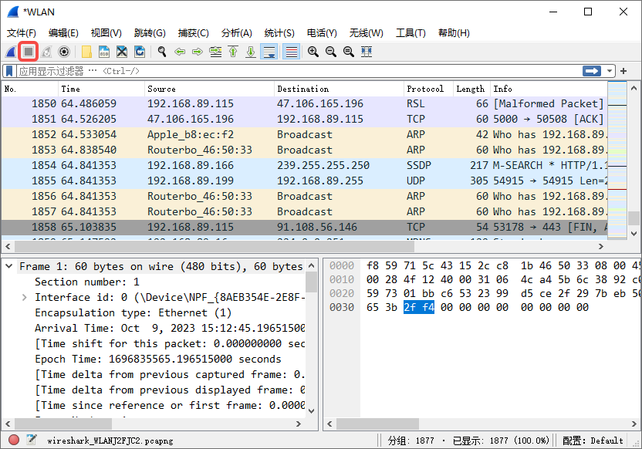Click the save capture file icon
This screenshot has height=449, width=642.
pyautogui.click(x=104, y=52)
